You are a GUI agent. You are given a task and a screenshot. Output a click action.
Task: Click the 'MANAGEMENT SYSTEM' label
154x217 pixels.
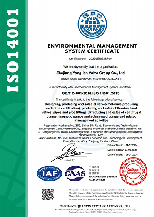point(103,177)
